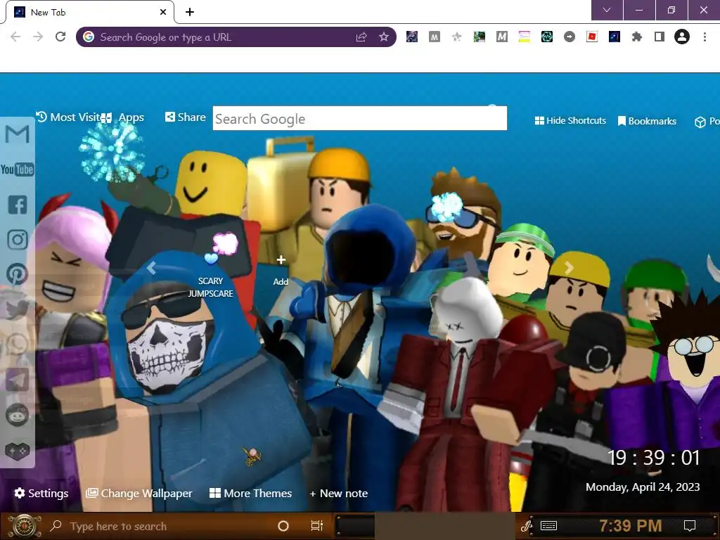Click the green pixel art extension icon

point(480,37)
